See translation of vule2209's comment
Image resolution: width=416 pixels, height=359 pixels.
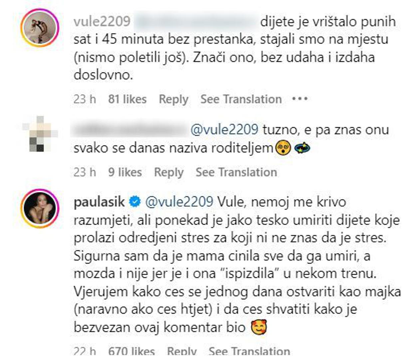coord(241,99)
